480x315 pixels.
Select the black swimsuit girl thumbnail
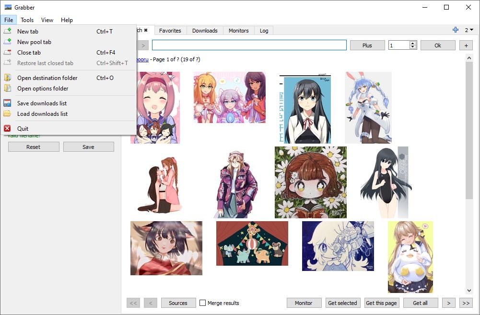(x=386, y=182)
